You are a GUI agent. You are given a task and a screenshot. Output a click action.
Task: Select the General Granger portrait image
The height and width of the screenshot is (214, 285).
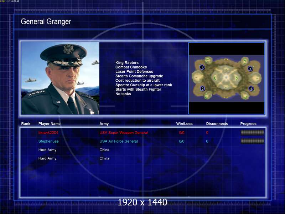pos(60,78)
